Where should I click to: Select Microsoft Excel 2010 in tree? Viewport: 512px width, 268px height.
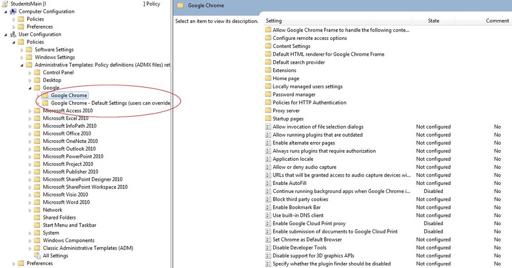pos(66,118)
